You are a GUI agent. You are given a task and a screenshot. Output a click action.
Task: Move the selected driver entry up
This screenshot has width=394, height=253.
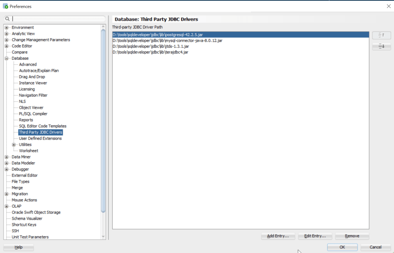tap(381, 36)
